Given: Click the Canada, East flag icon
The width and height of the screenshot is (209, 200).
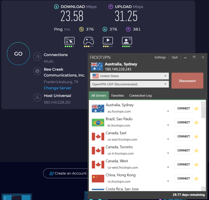Looking at the screenshot, I should point(98,137).
